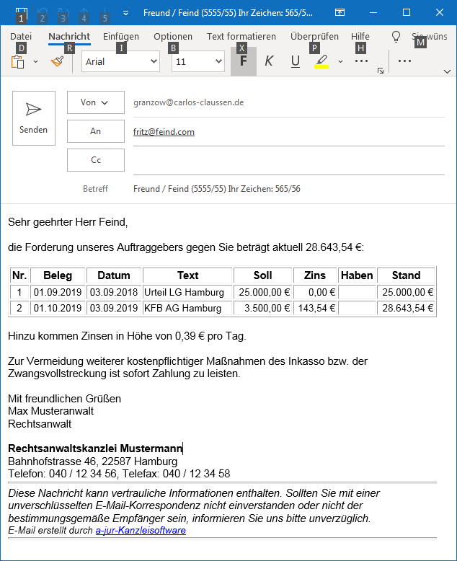Expand the Paste options arrow
The width and height of the screenshot is (457, 561).
(35, 61)
